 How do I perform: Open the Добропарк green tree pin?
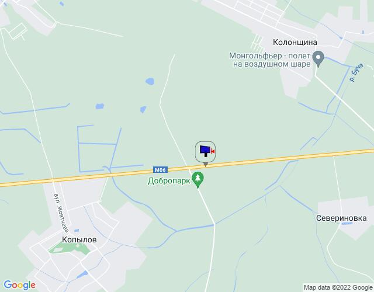click(198, 180)
